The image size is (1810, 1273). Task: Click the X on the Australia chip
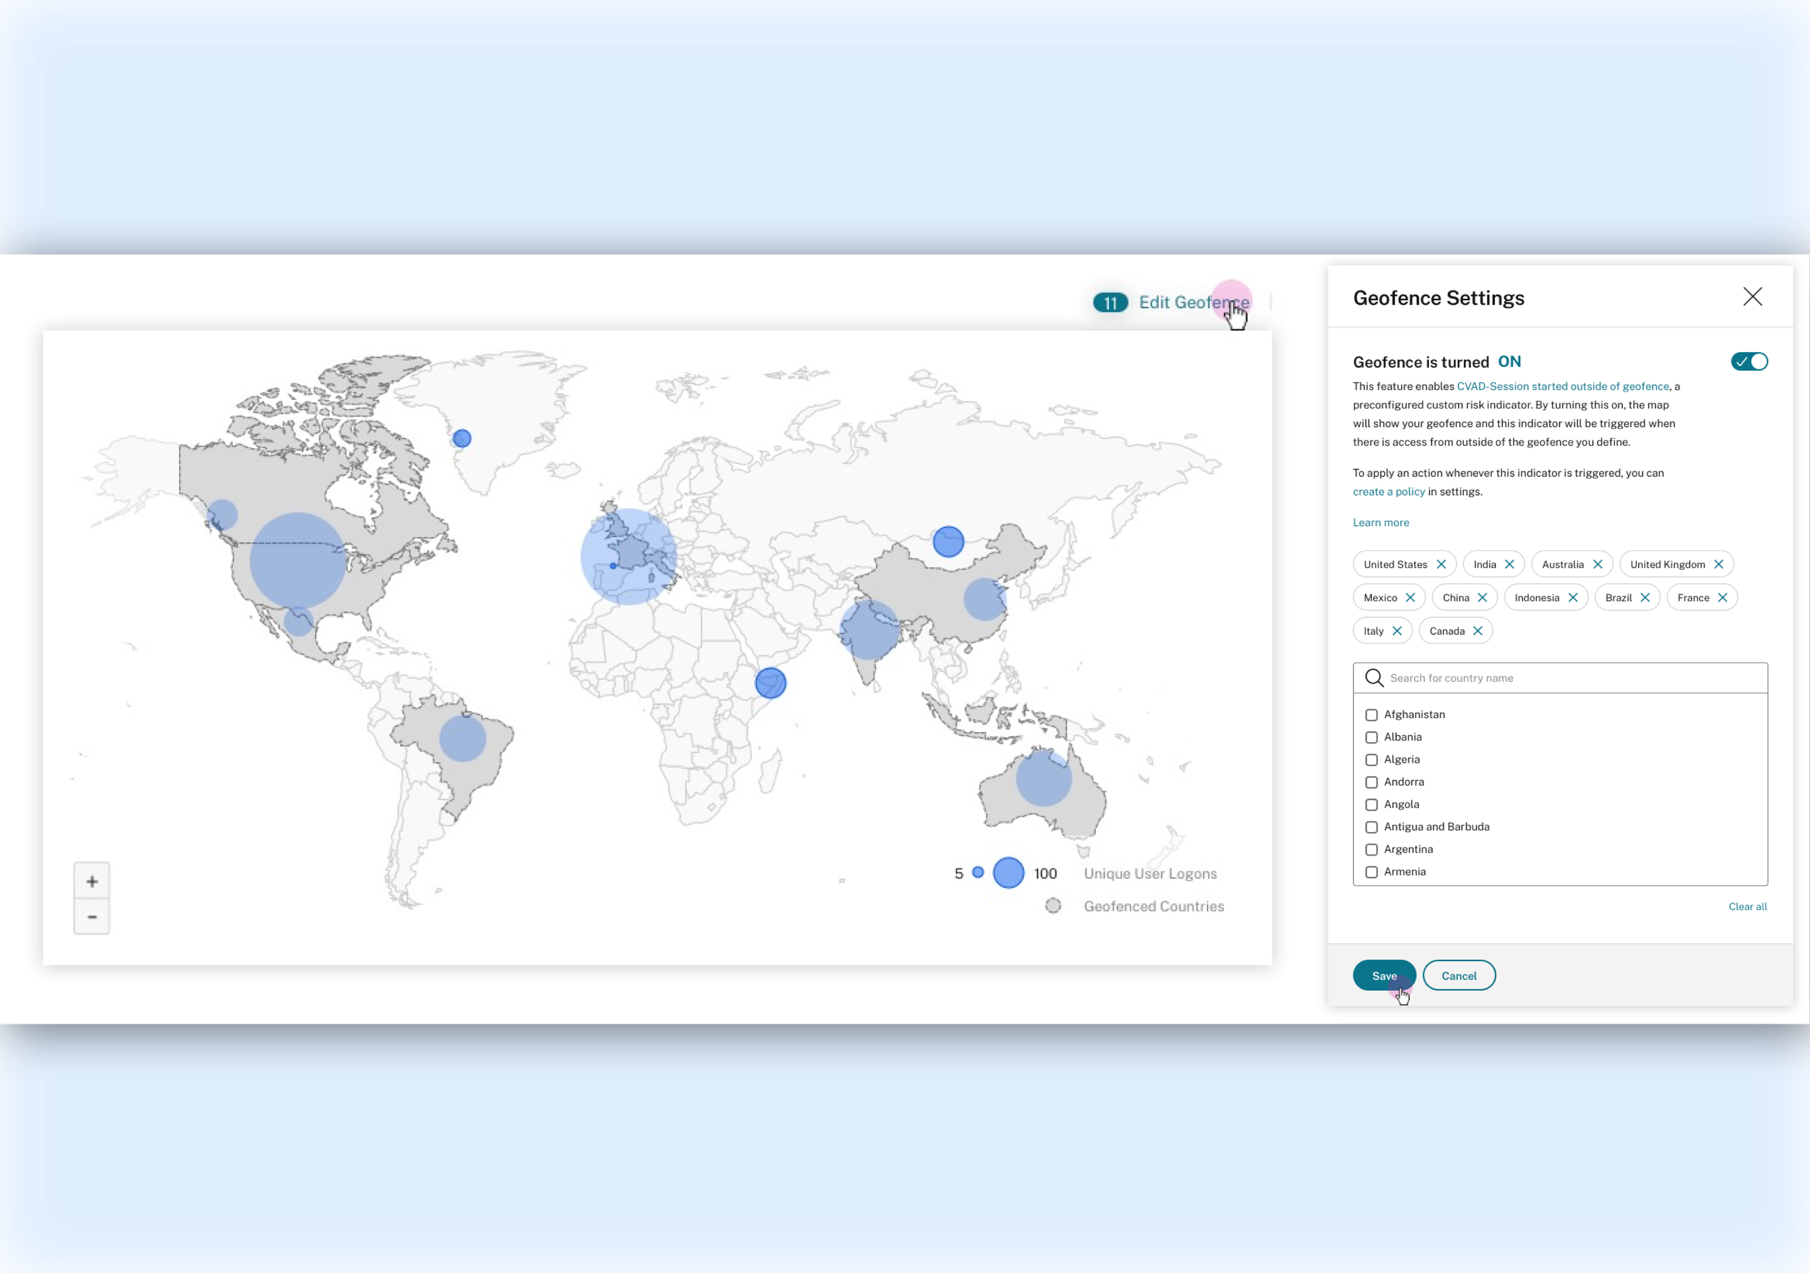[1598, 564]
